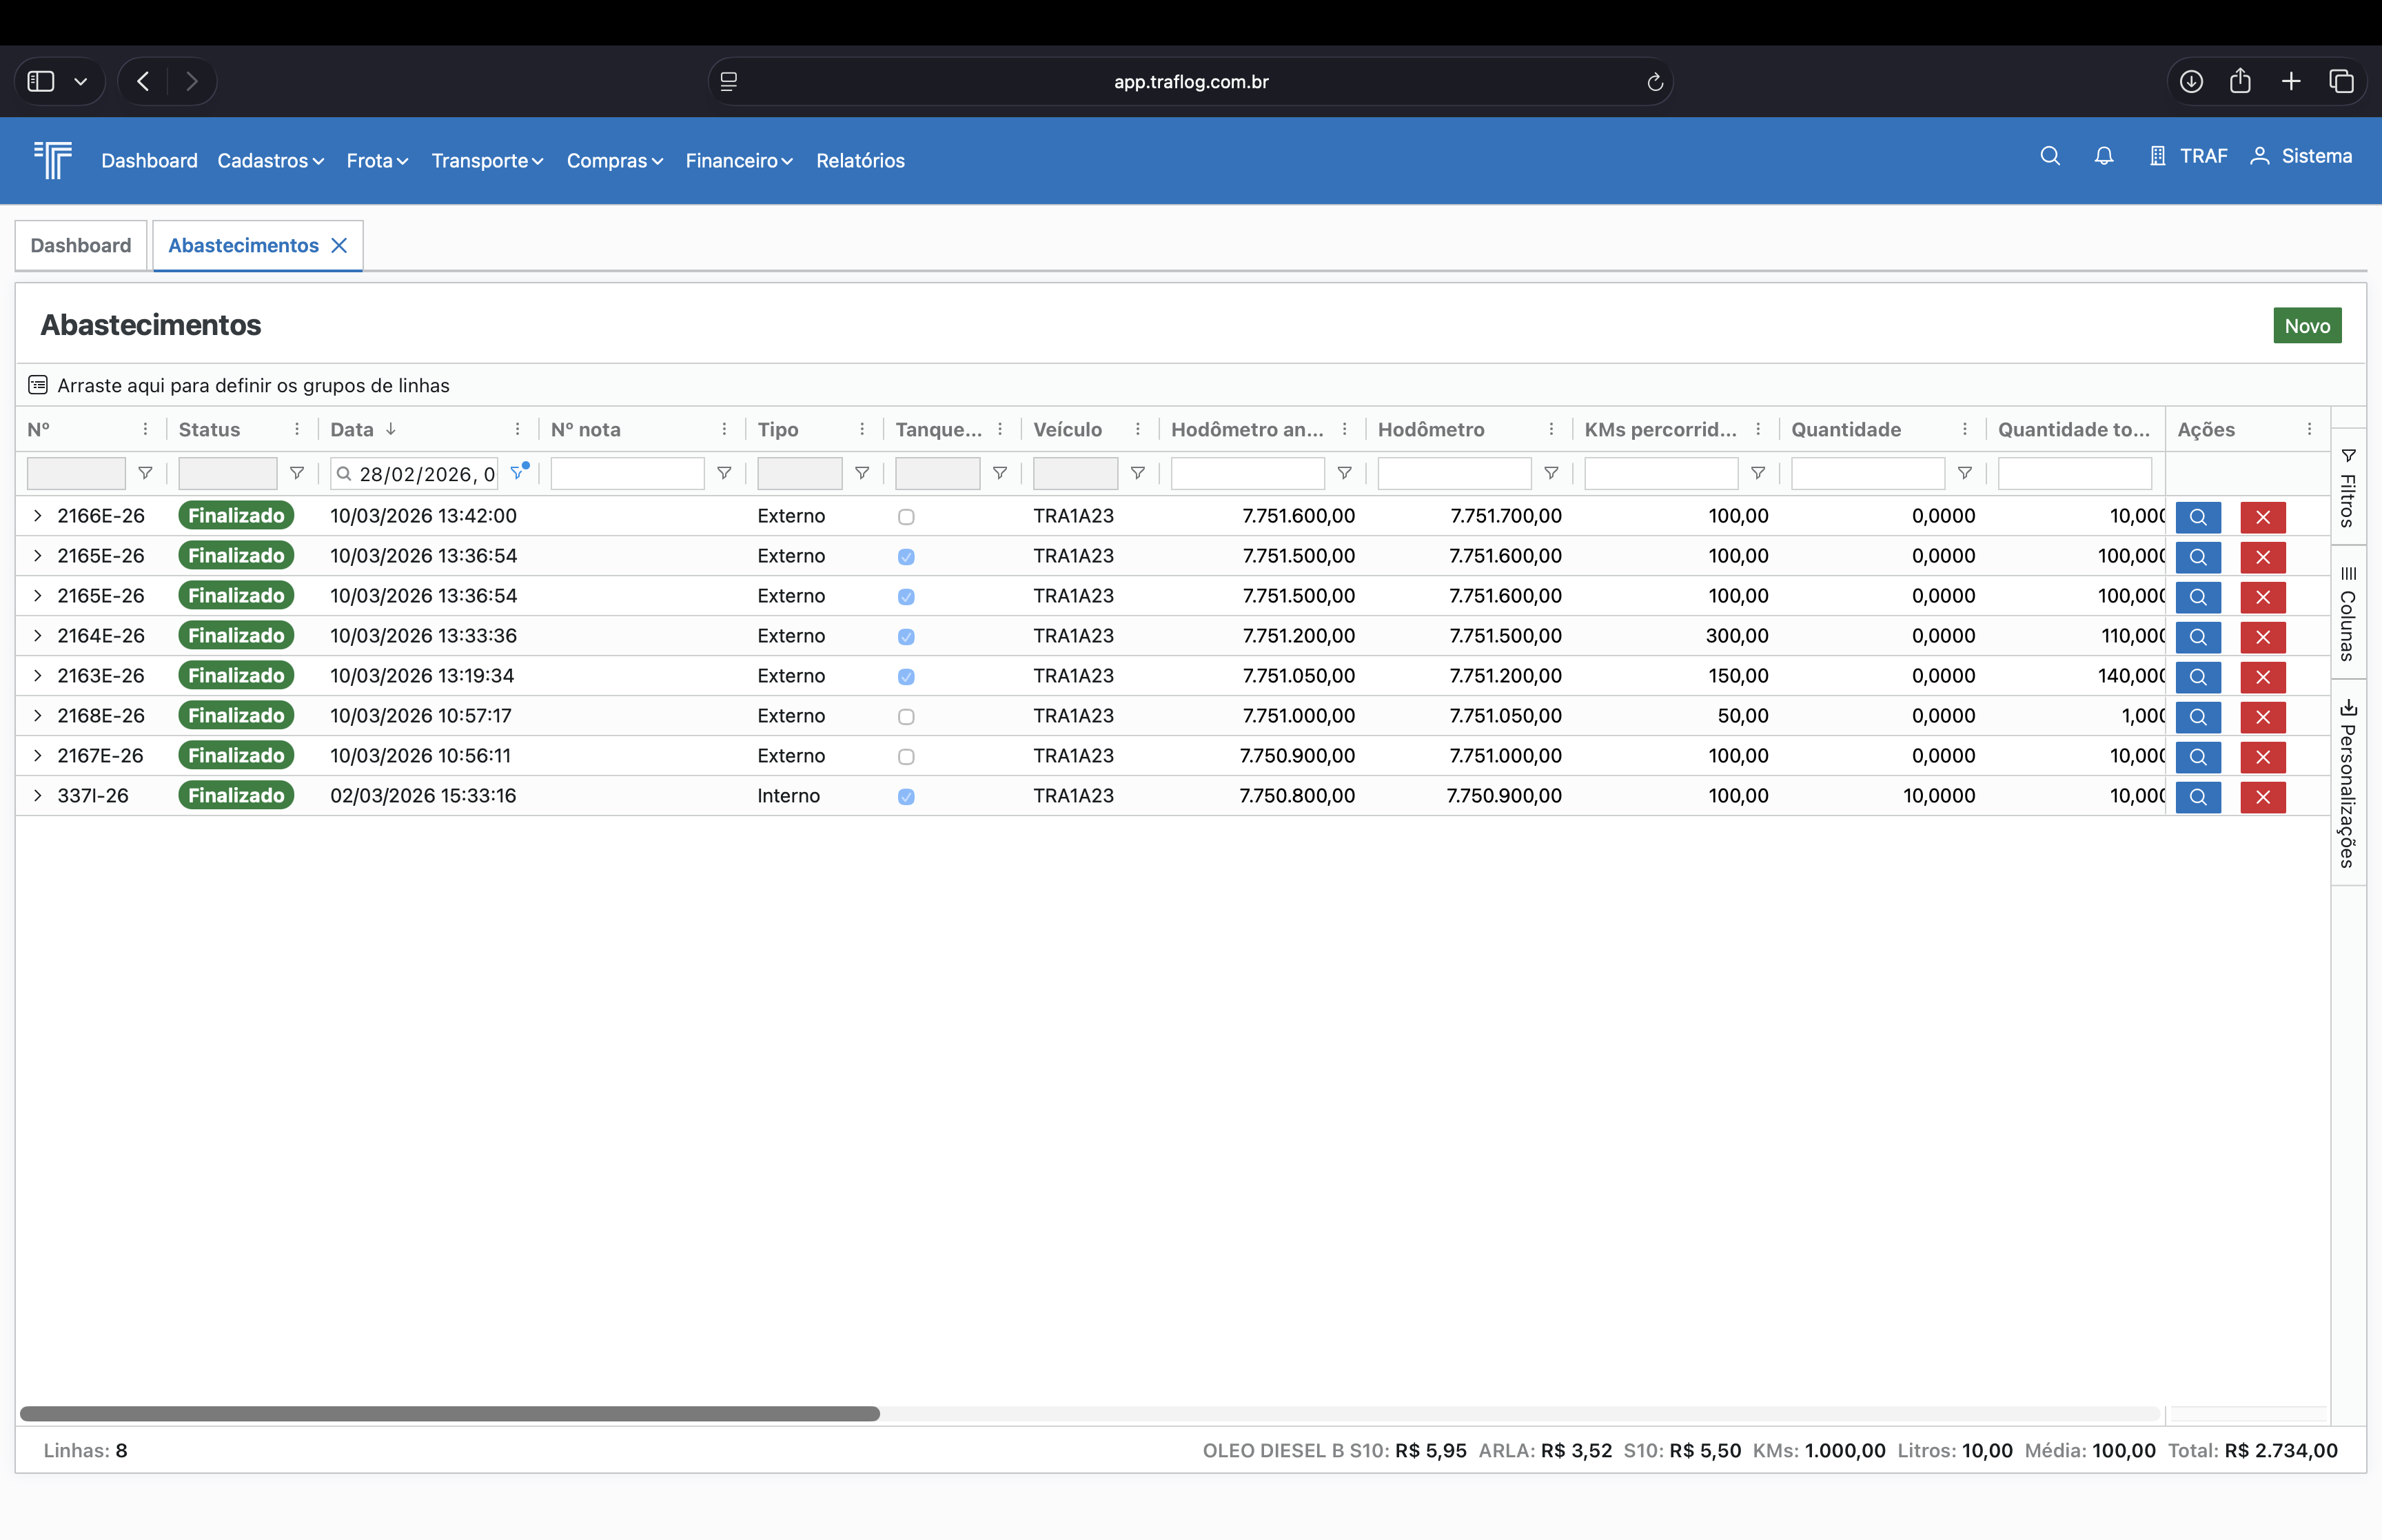Open the Veículo column menu dots
Image resolution: width=2382 pixels, height=1540 pixels.
1137,429
